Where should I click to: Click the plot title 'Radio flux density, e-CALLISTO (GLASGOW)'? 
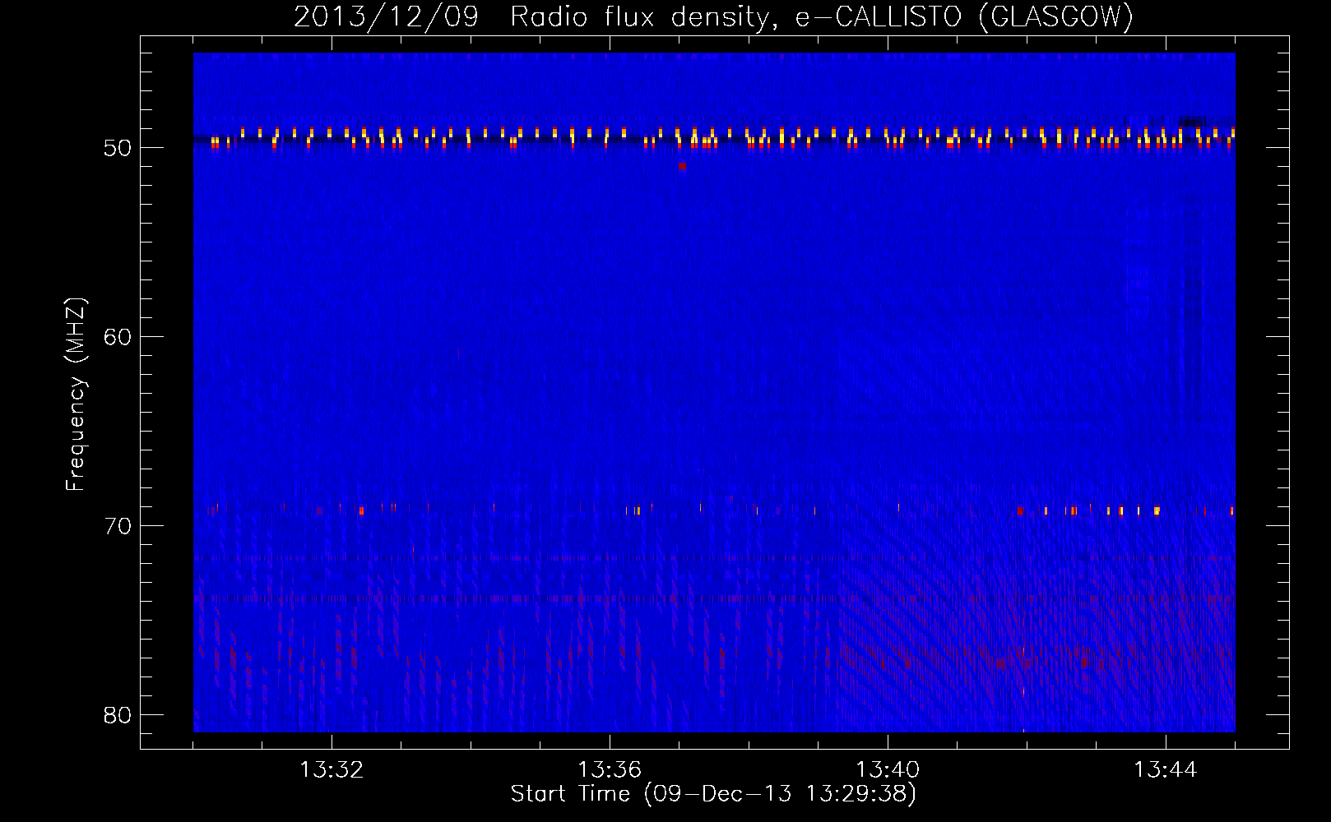point(822,17)
